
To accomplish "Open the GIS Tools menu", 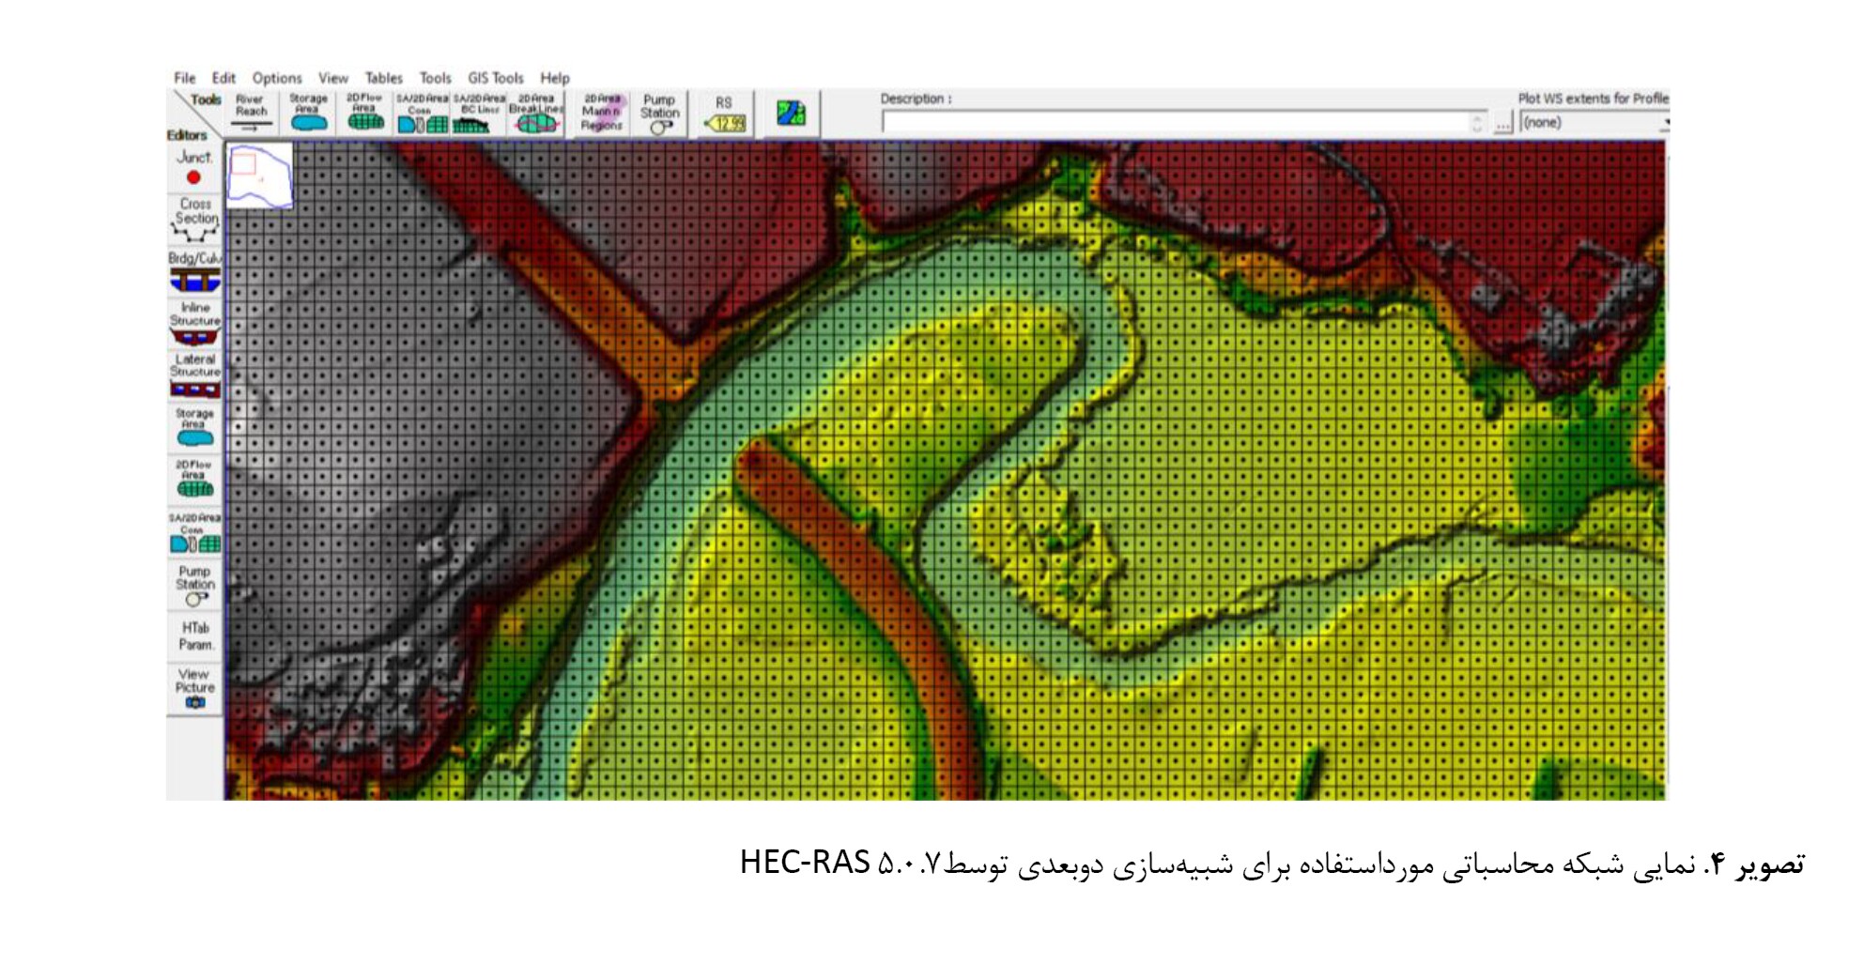I will (495, 78).
